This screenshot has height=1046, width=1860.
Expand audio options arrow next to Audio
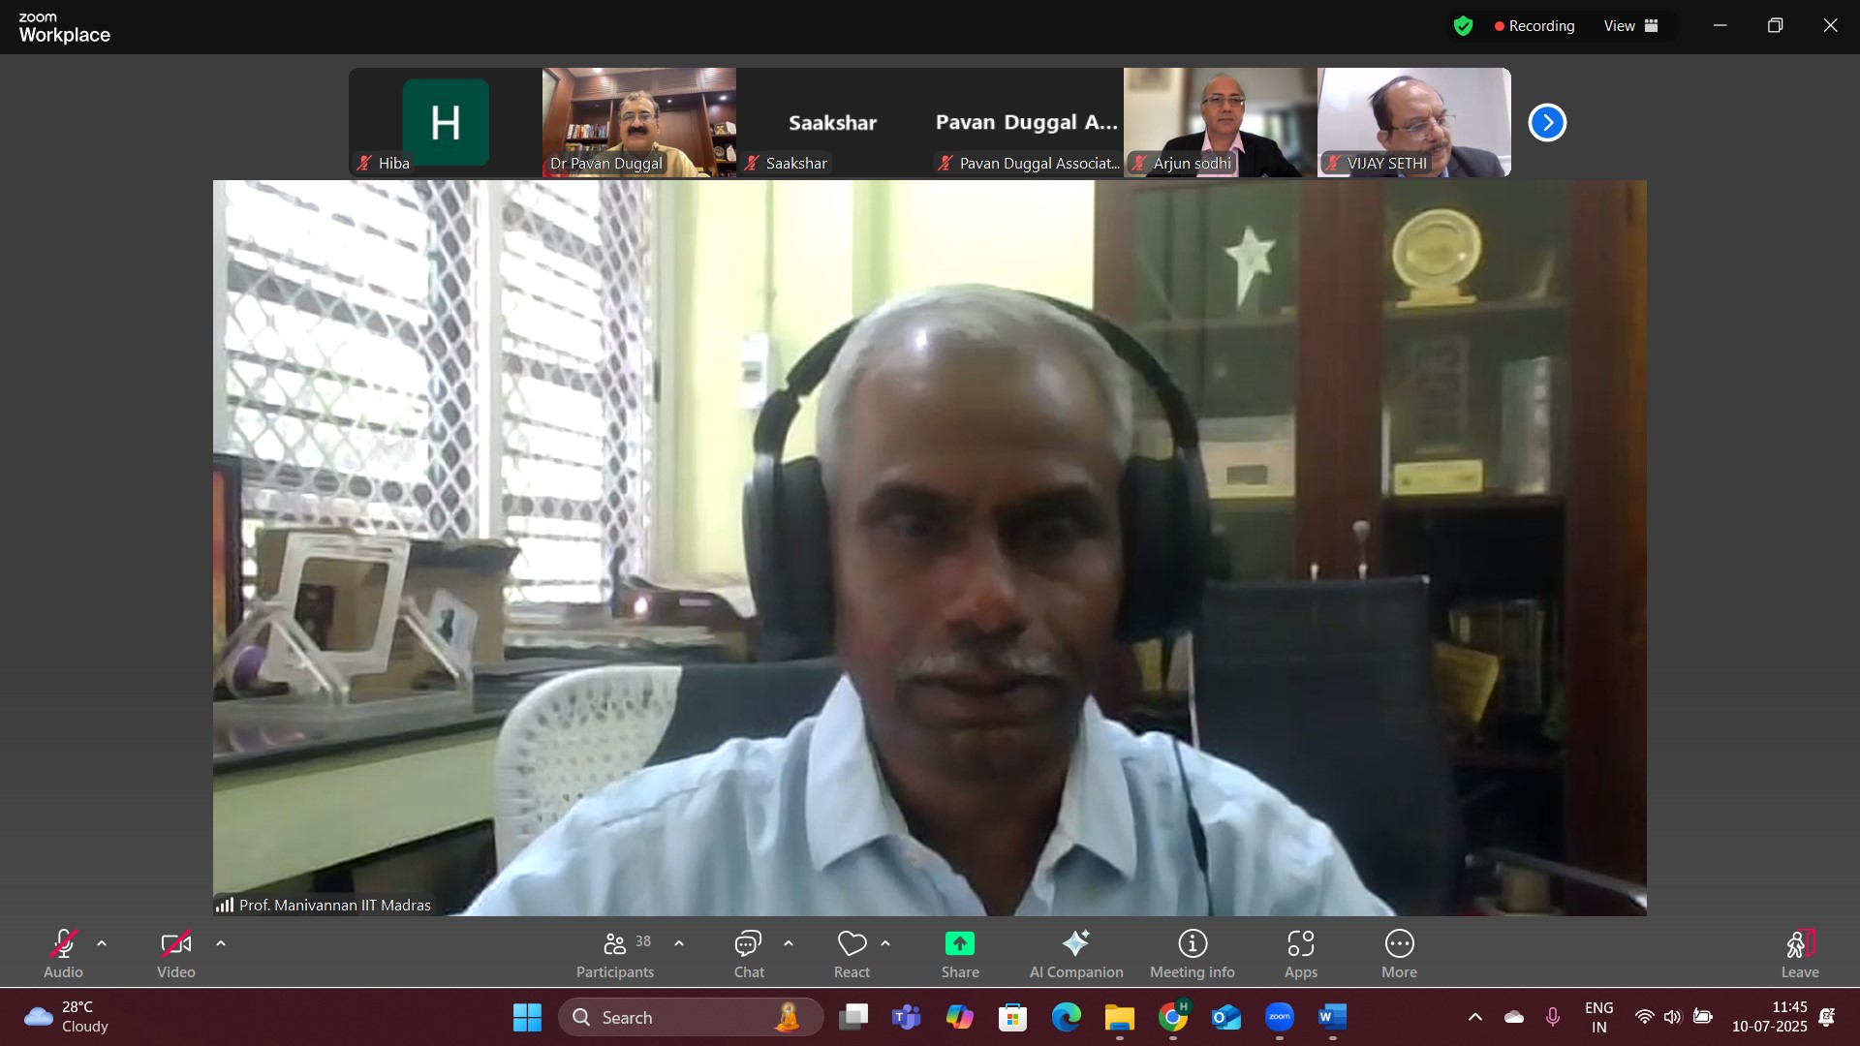pos(102,943)
